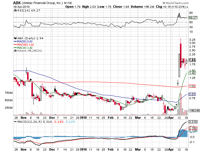Click the ABK ticker symbol in the title

coord(17,3)
